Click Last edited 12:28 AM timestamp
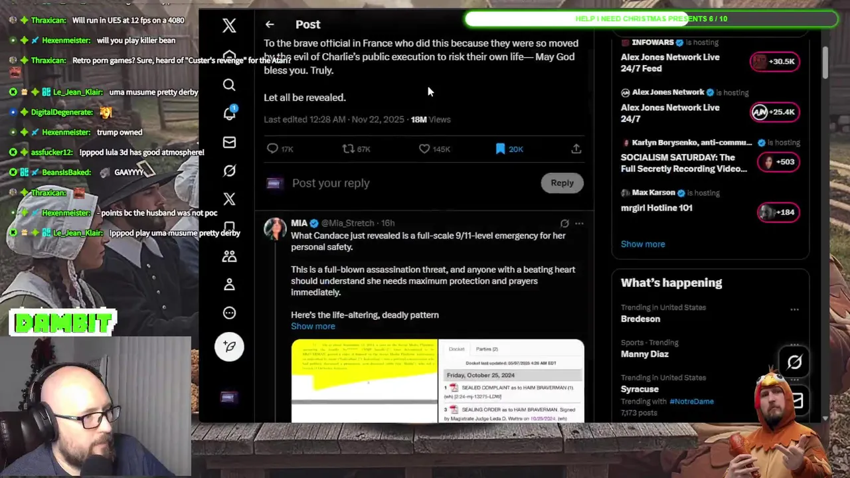 click(334, 119)
